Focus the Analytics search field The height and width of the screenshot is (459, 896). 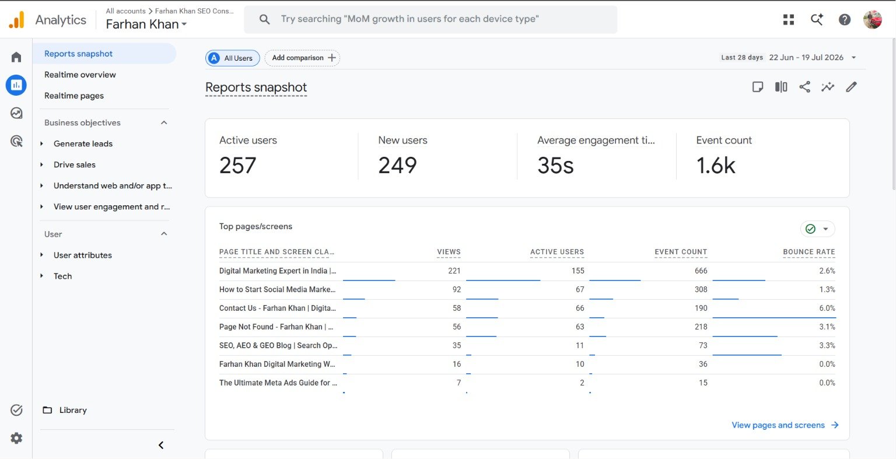[430, 19]
